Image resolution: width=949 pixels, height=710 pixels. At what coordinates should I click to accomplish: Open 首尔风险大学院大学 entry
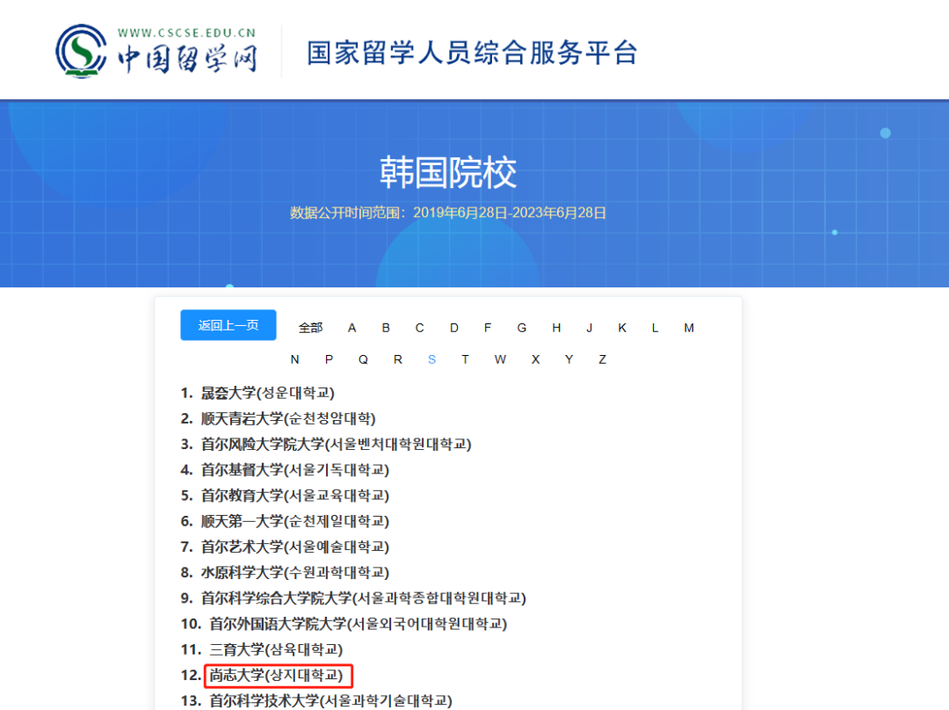coord(336,445)
